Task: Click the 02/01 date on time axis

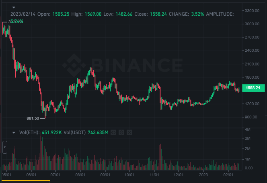Action: click(x=228, y=175)
